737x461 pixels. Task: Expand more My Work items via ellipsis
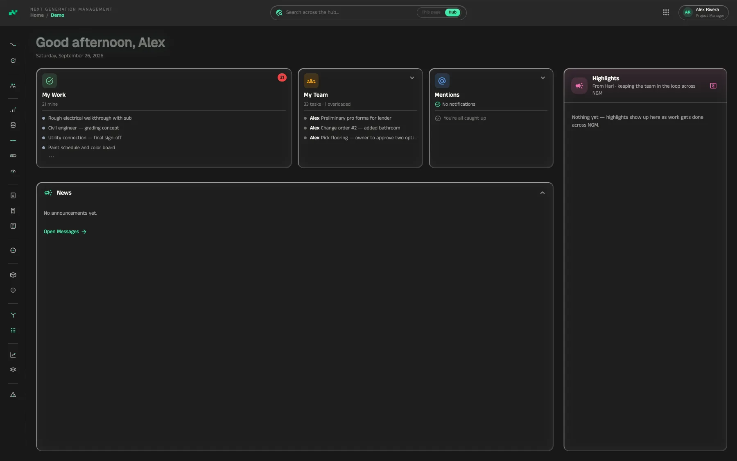[51, 157]
